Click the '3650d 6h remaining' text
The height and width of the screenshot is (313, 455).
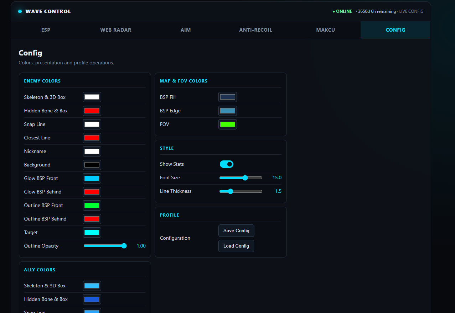(x=377, y=11)
